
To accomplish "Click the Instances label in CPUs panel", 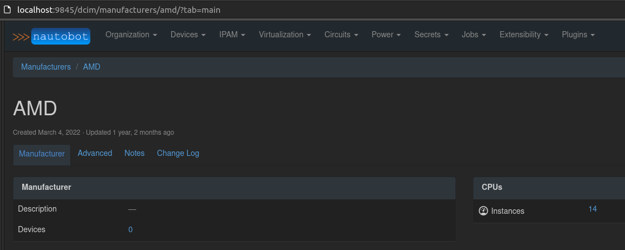I will tap(508, 212).
